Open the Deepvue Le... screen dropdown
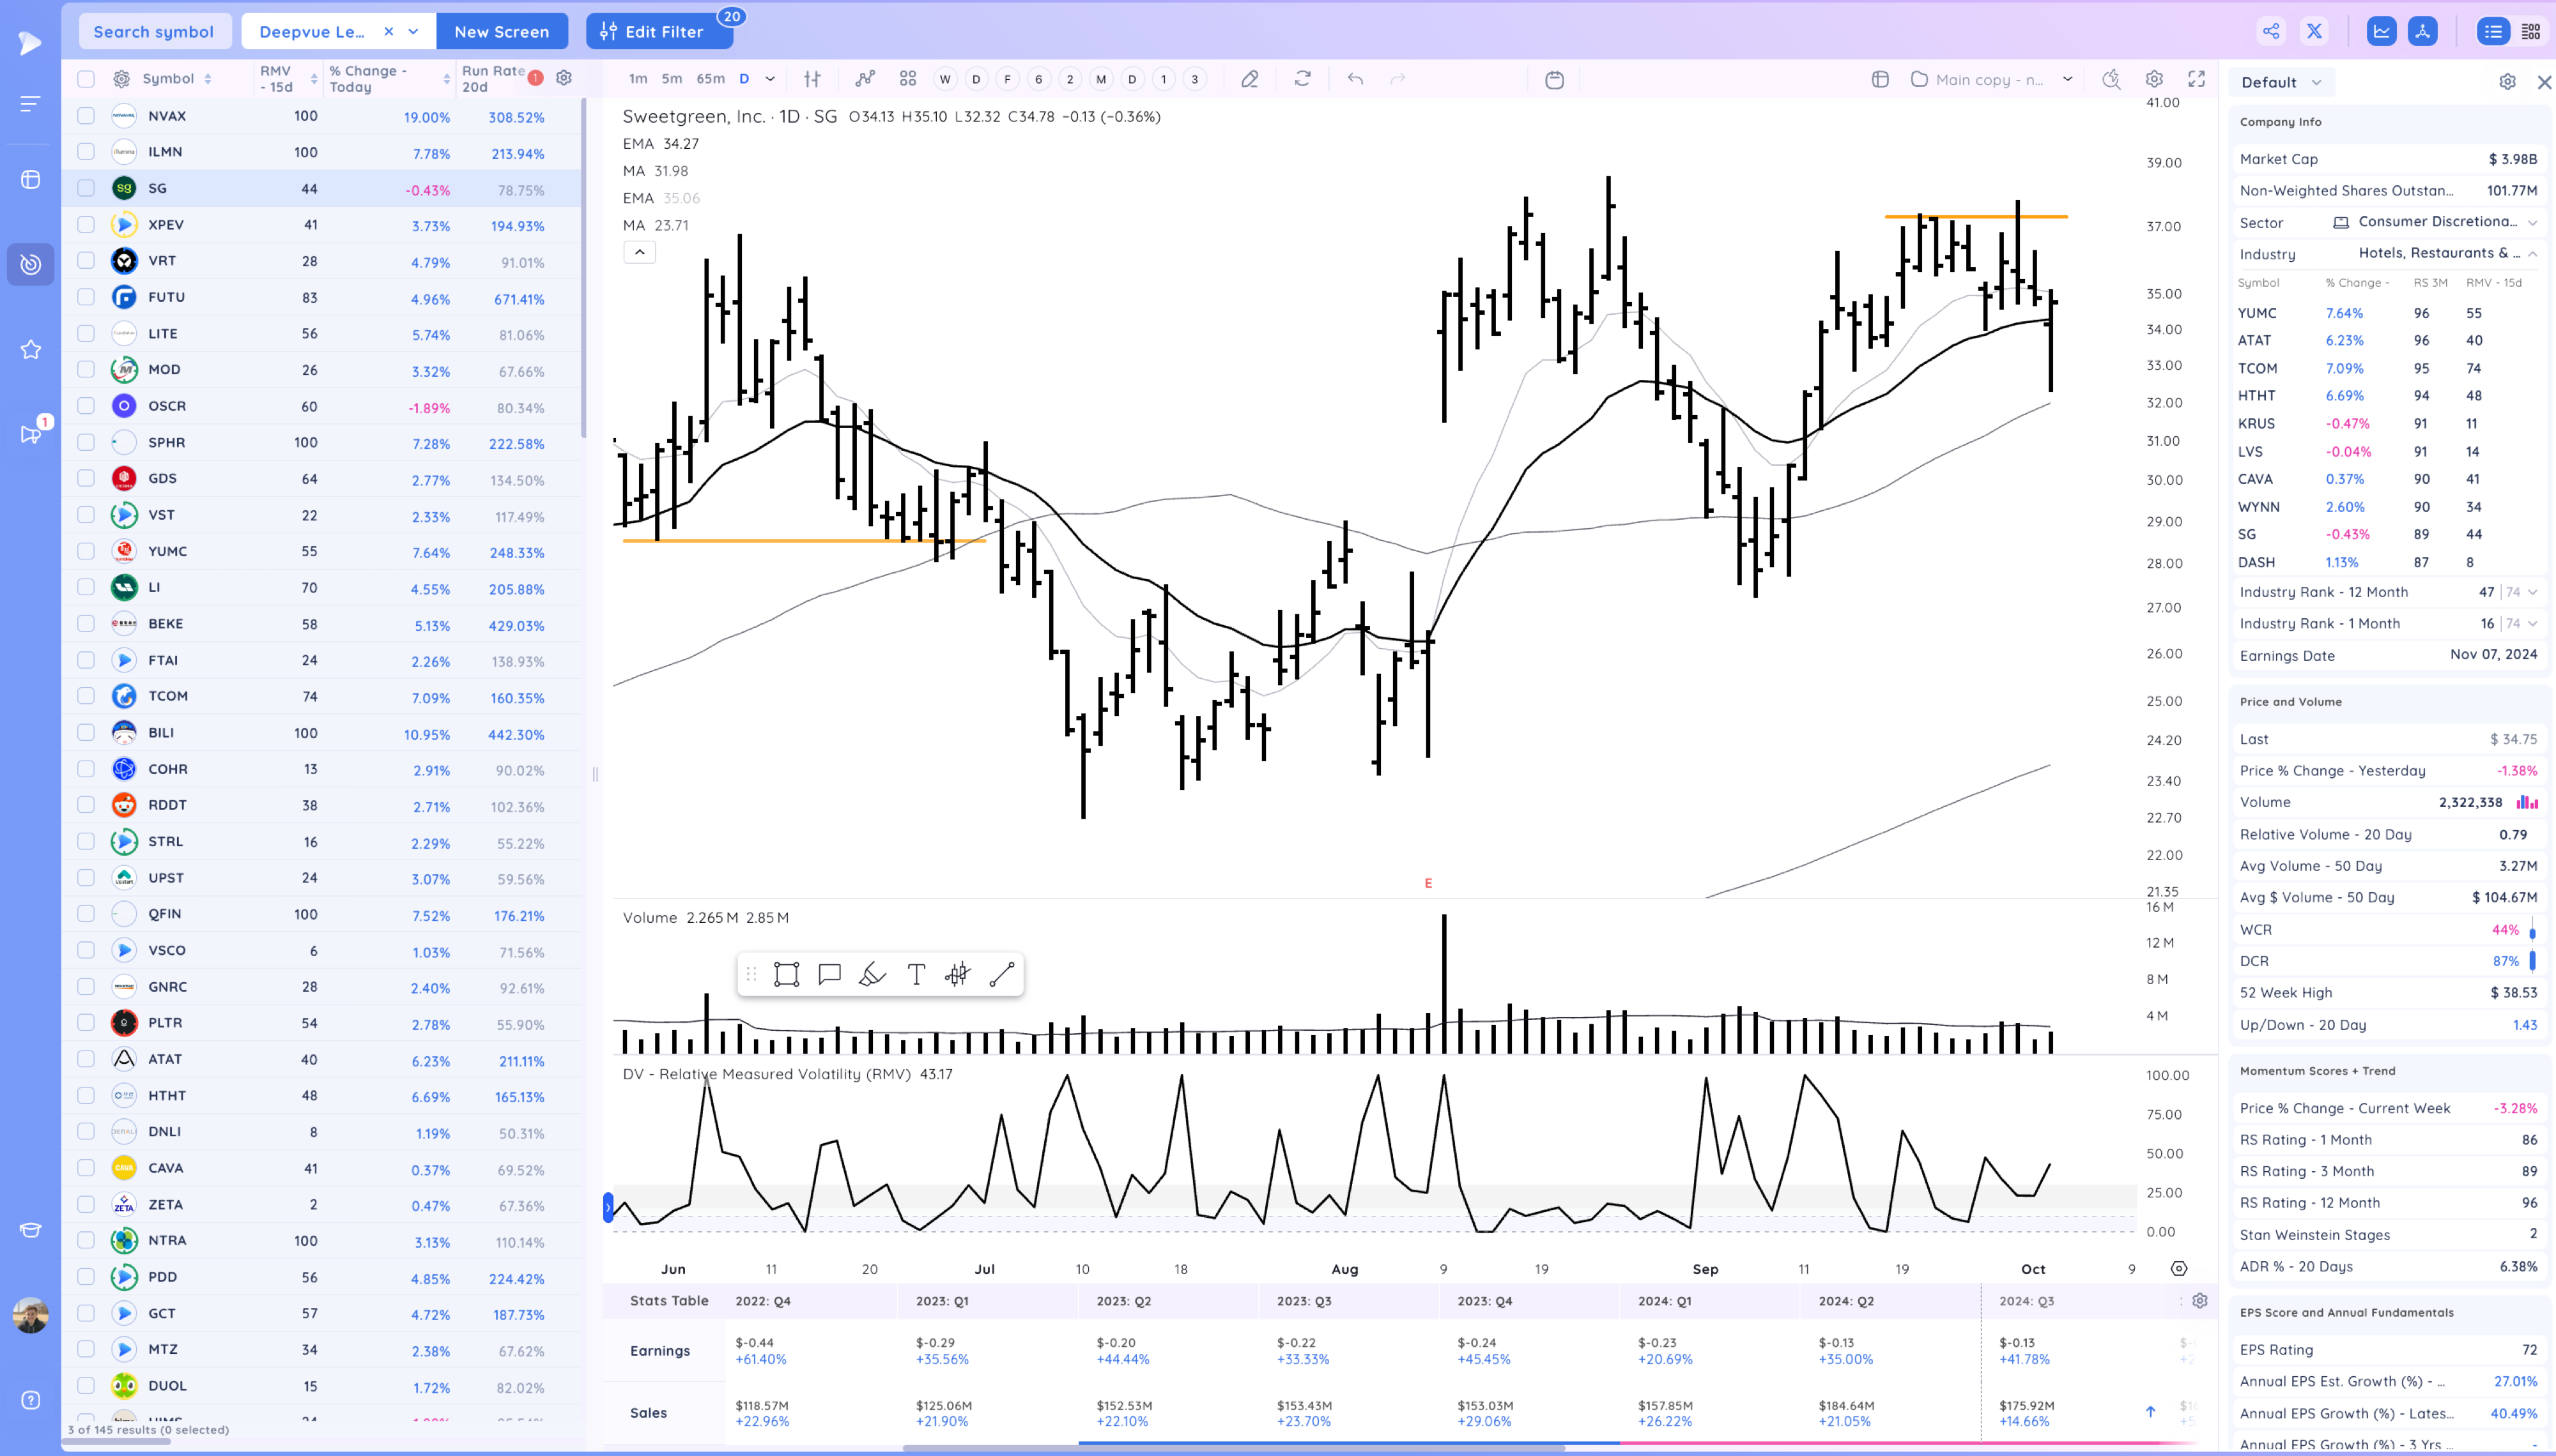2556x1456 pixels. 413,31
